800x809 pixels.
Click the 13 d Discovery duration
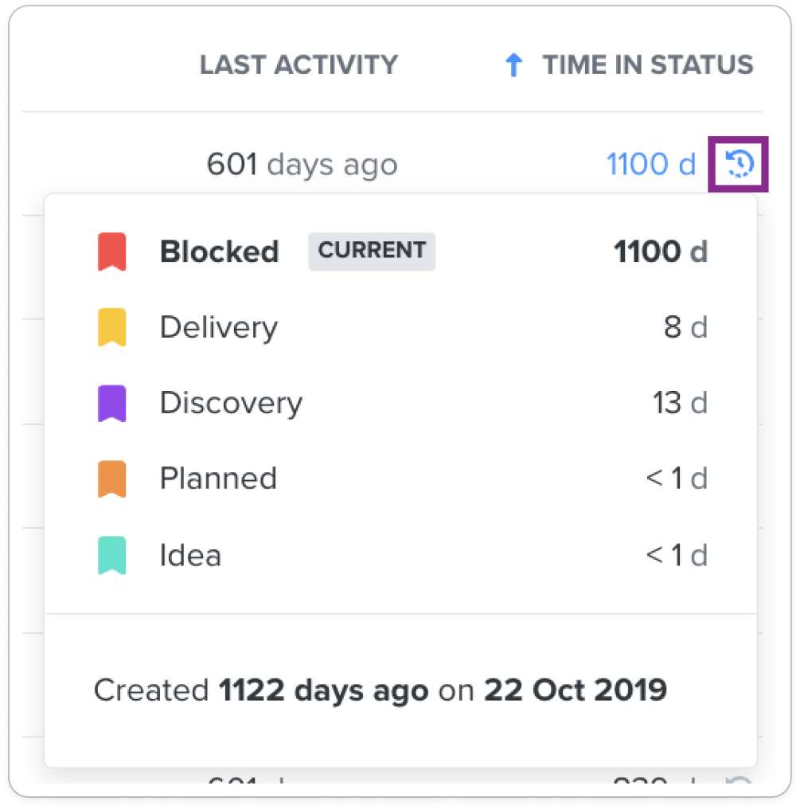680,402
